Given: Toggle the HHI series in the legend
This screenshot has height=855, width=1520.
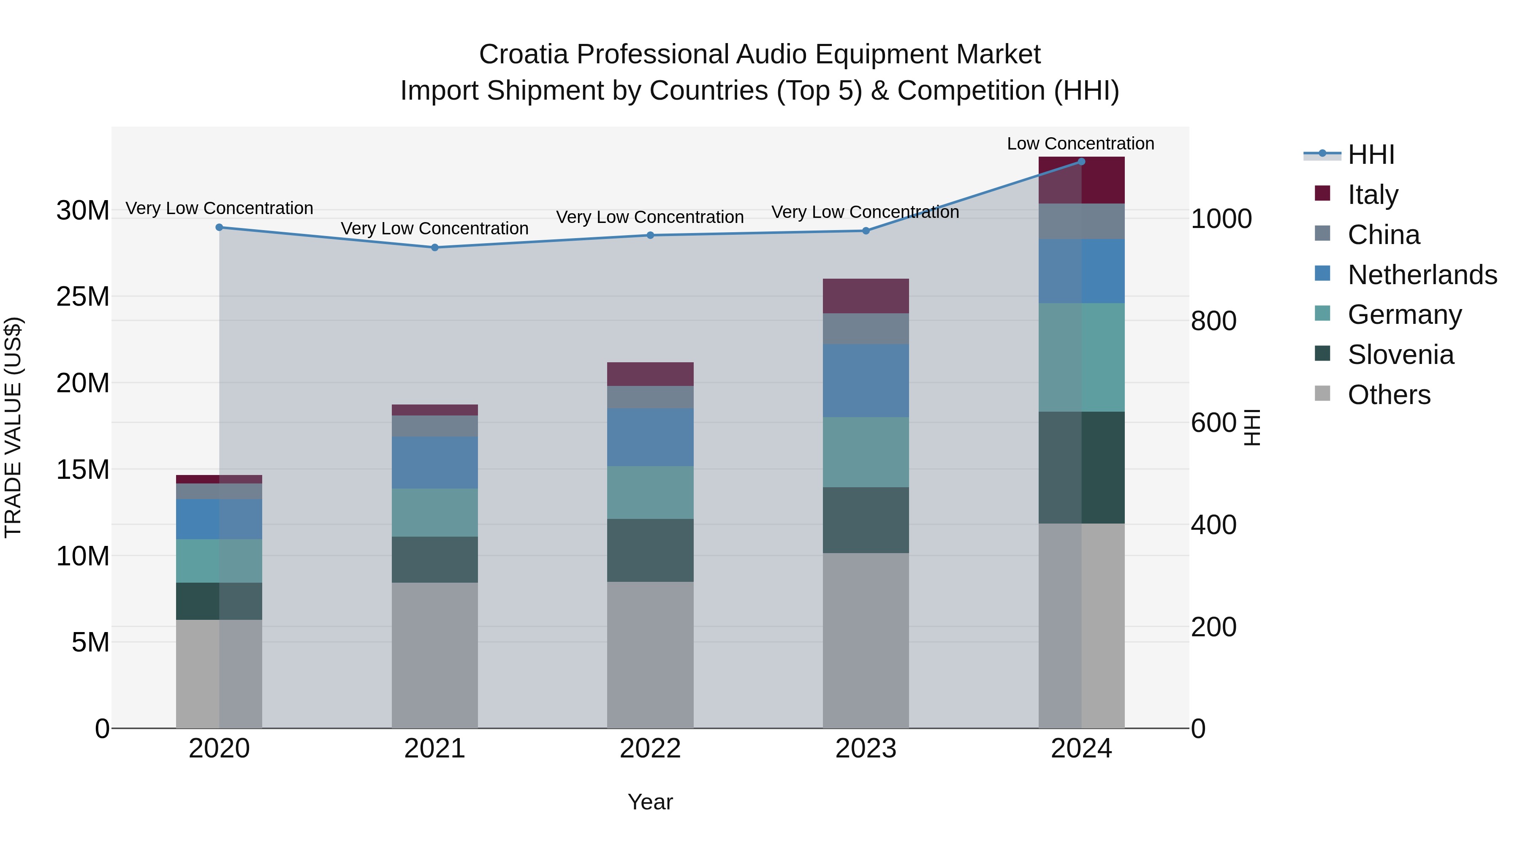Looking at the screenshot, I should click(1349, 155).
